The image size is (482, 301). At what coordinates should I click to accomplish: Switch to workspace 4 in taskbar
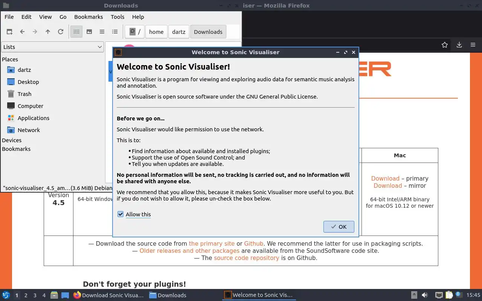click(x=44, y=295)
